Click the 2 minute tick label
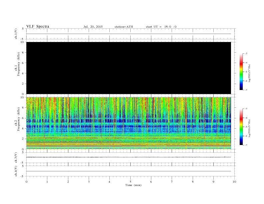 click(x=68, y=182)
